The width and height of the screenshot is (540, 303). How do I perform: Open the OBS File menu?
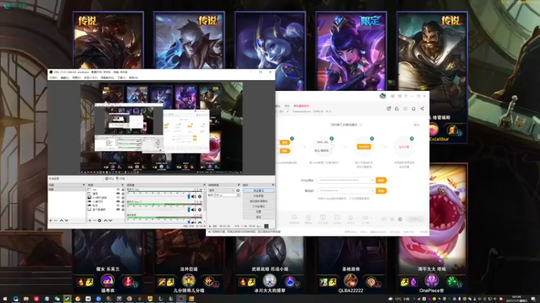(53, 78)
